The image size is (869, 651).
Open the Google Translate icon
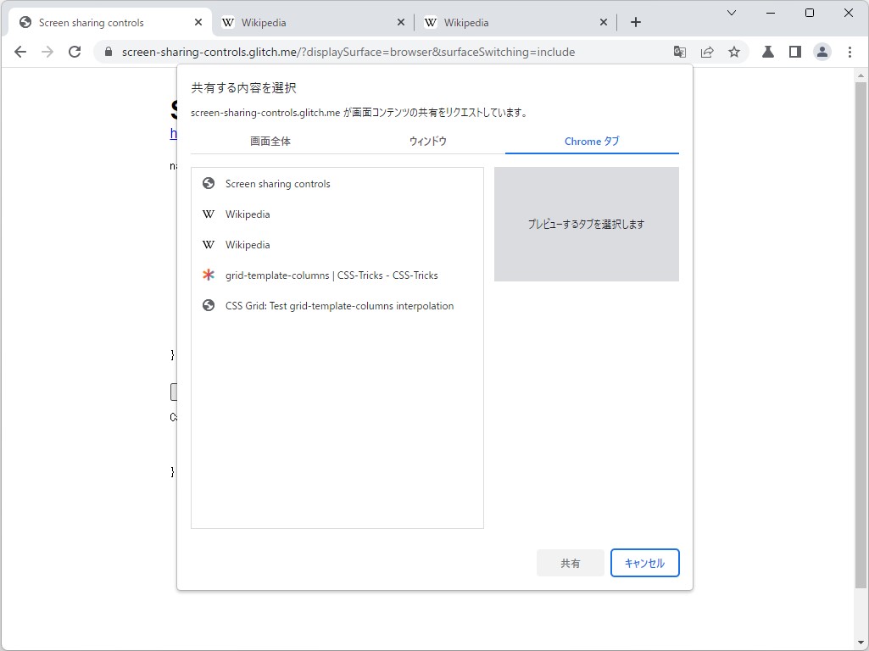[x=679, y=52]
